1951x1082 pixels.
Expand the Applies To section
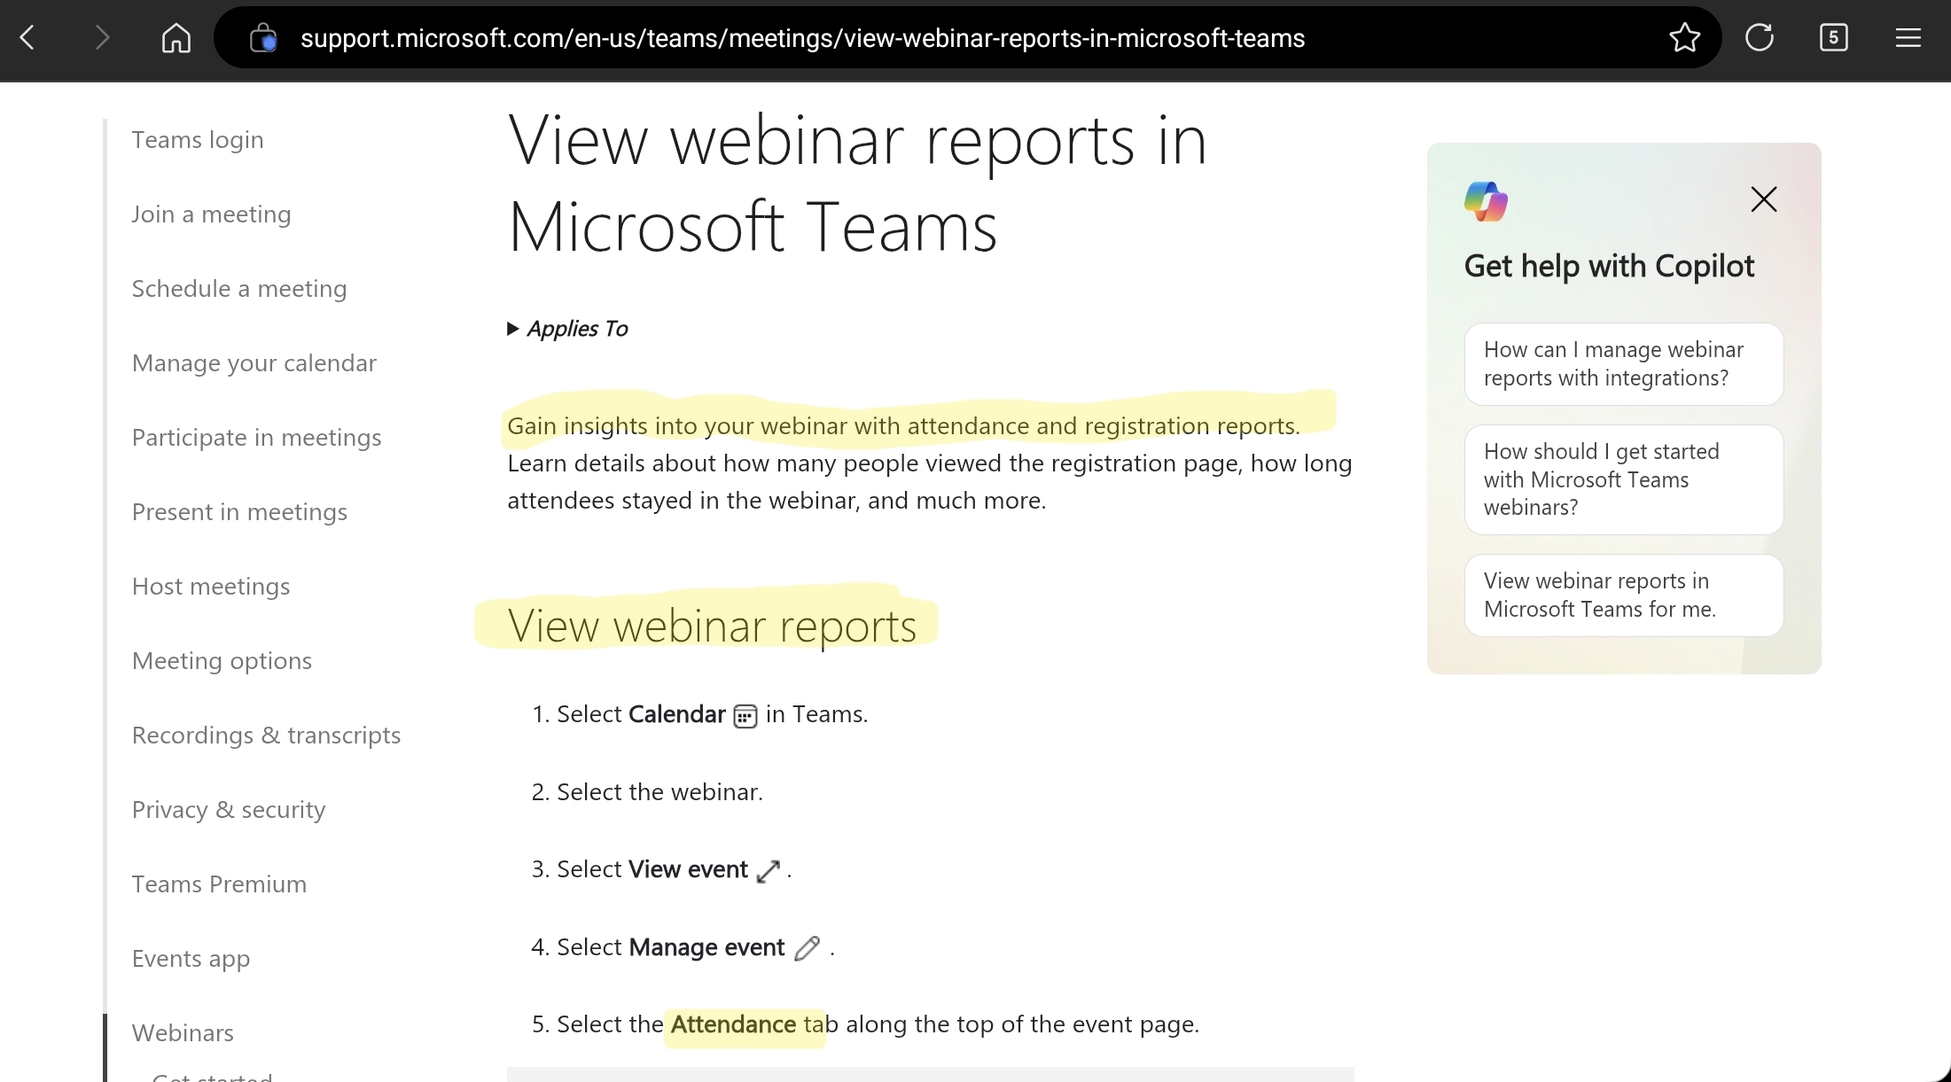coord(567,329)
